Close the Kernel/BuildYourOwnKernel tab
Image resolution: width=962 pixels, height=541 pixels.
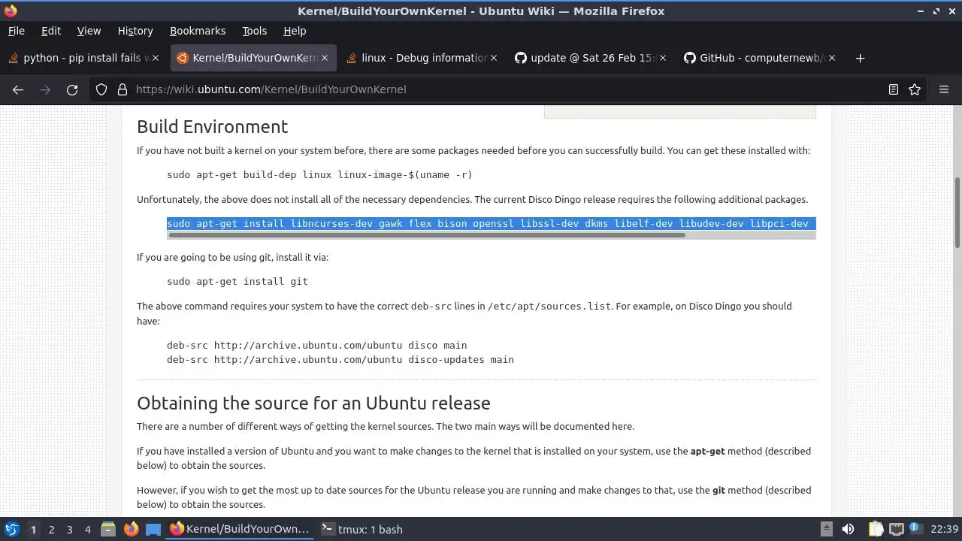(325, 58)
